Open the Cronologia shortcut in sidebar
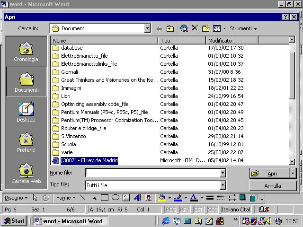 [x=26, y=52]
